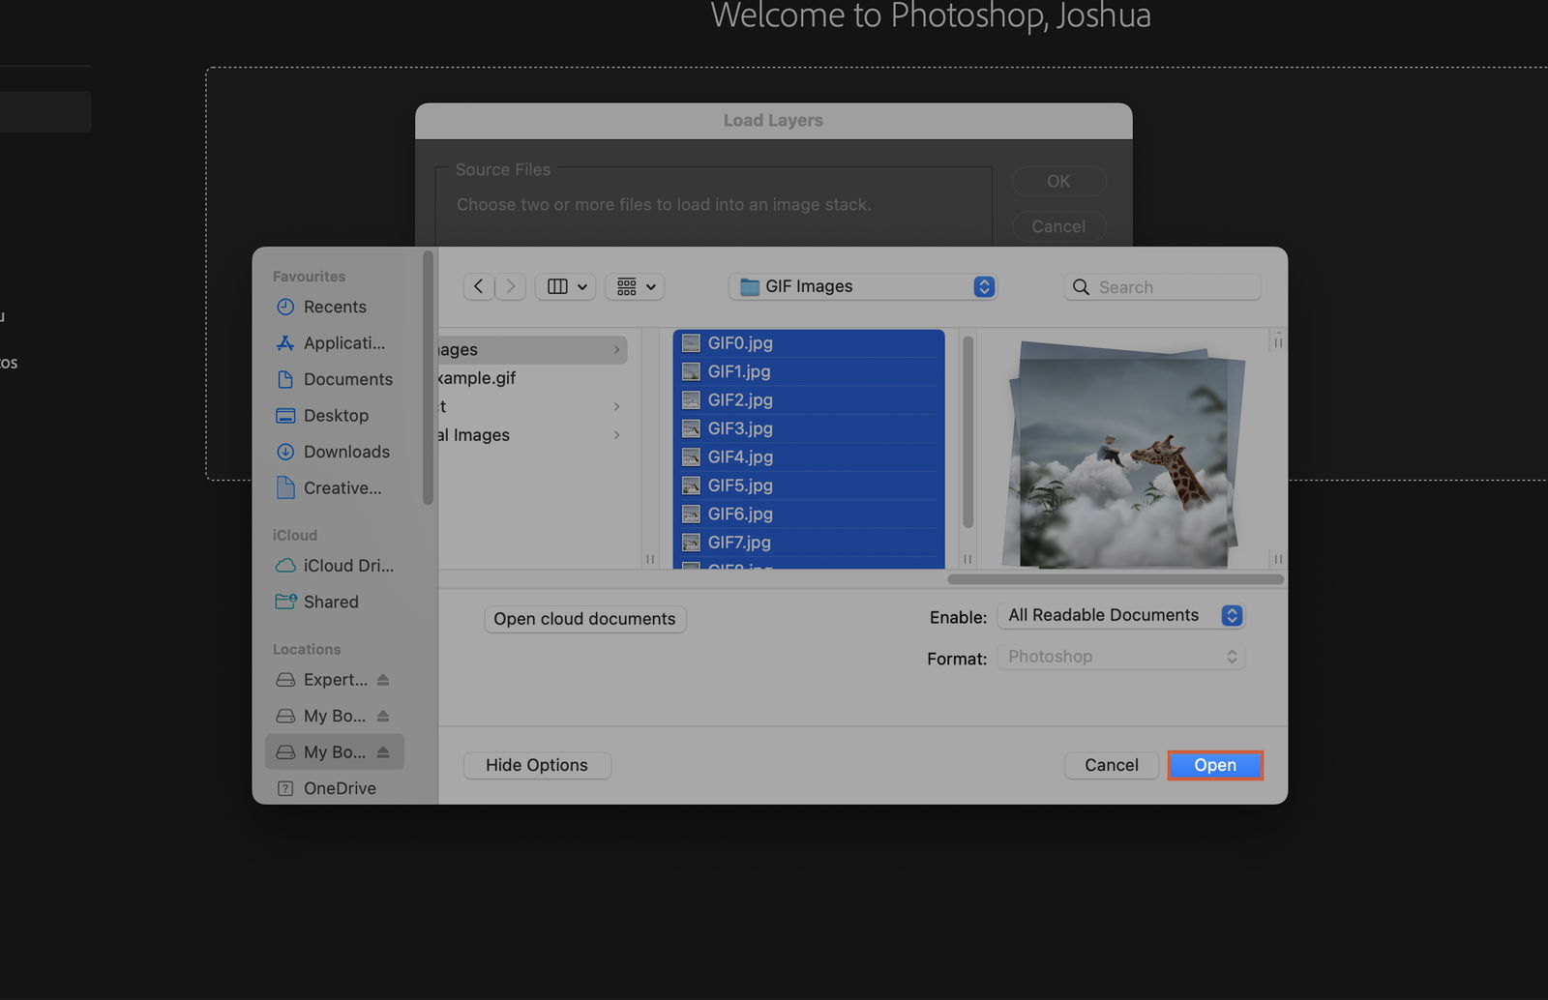Click Hide Options in the dialog
1548x1000 pixels.
[537, 765]
